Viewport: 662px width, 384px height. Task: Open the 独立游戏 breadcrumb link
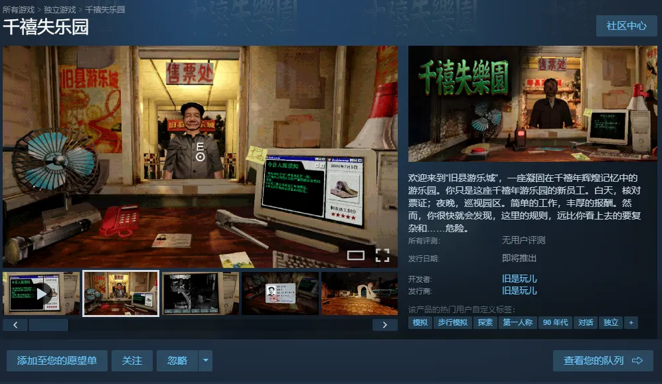(60, 10)
